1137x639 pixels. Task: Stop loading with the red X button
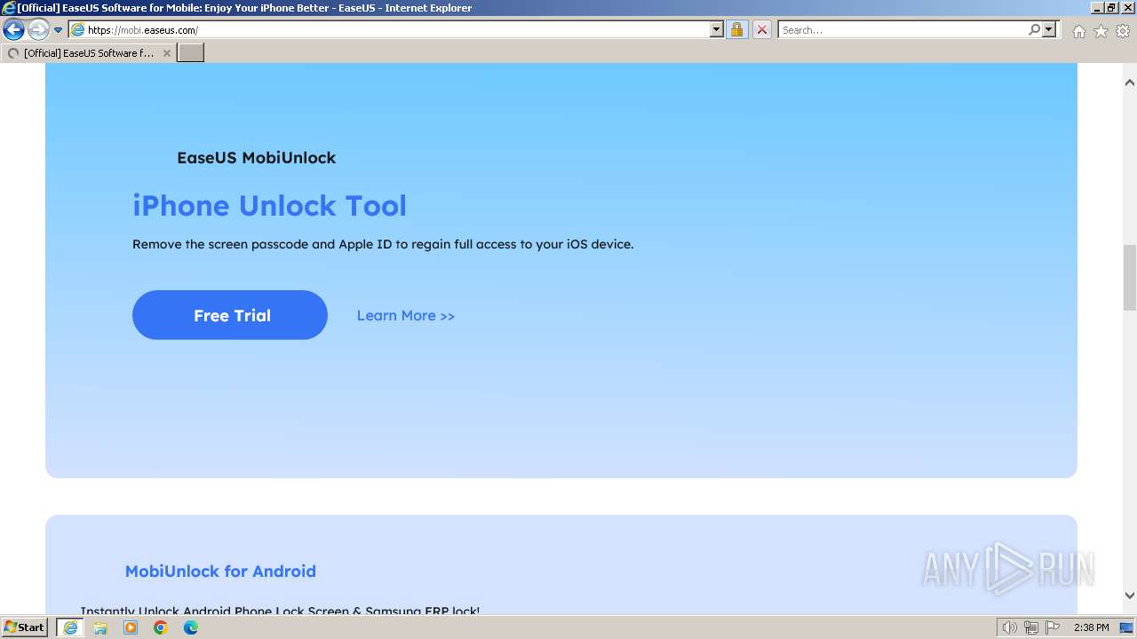[x=762, y=30]
